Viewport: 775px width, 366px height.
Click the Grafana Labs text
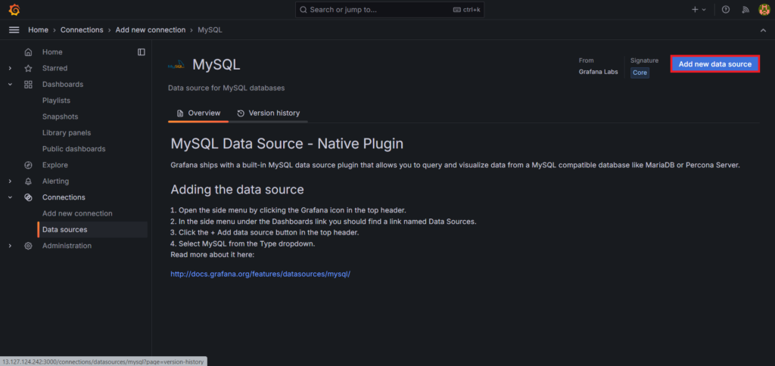click(598, 72)
